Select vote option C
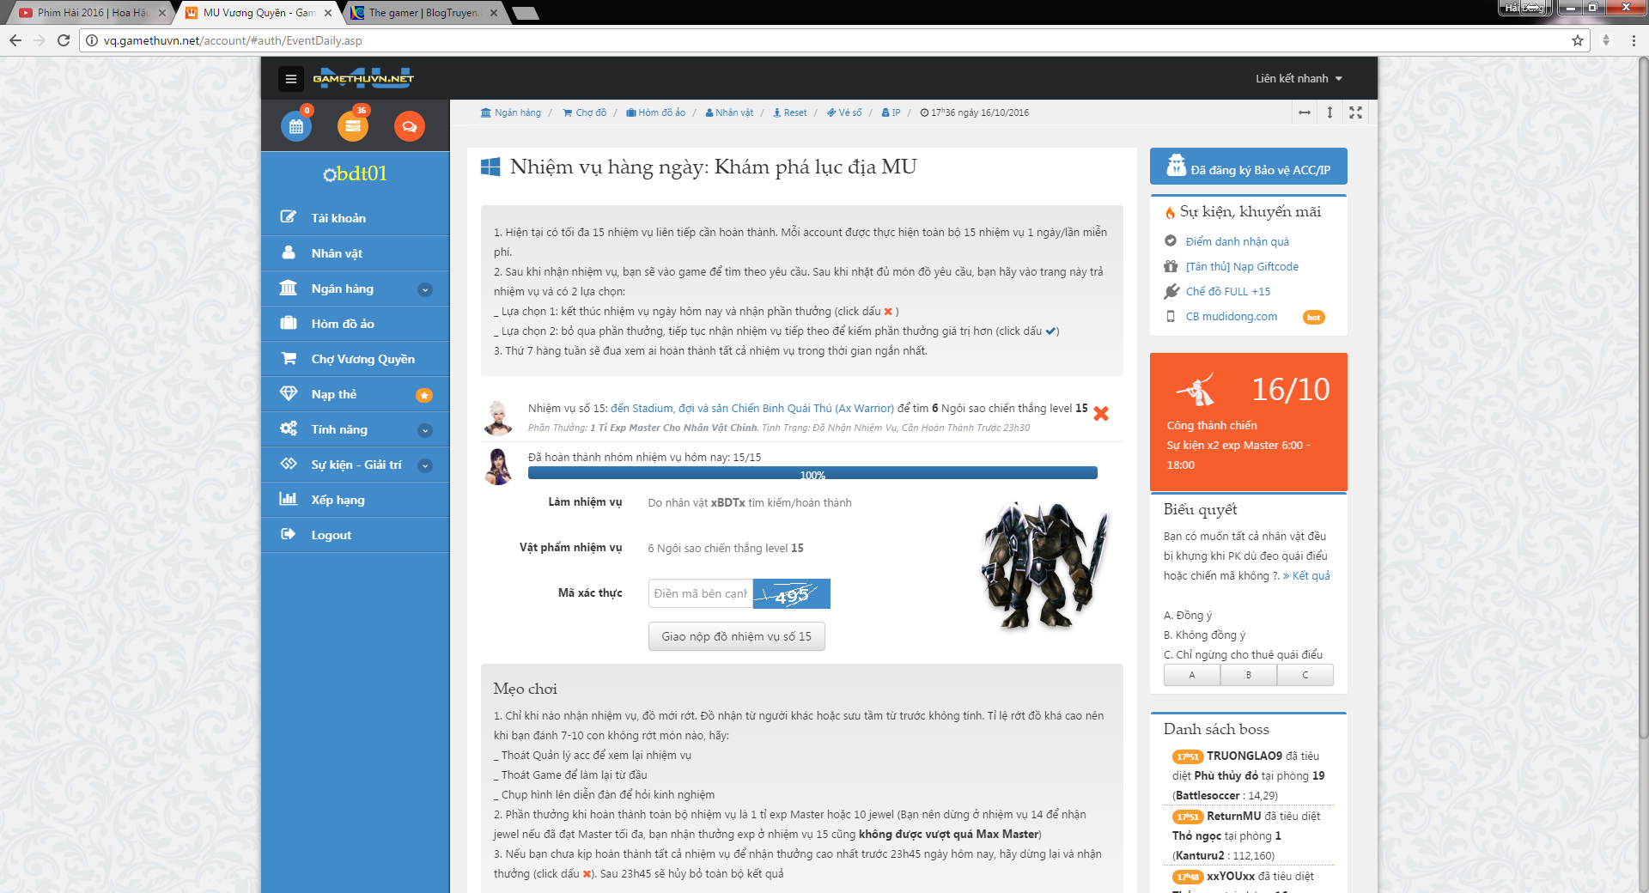Screen dimensions: 1649x893 tap(1305, 675)
